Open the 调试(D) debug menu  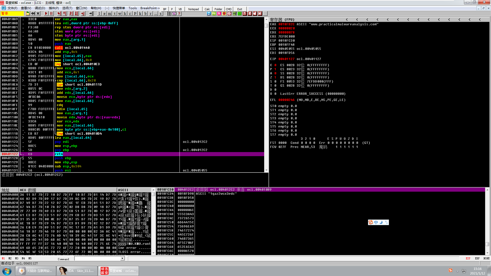(40, 8)
